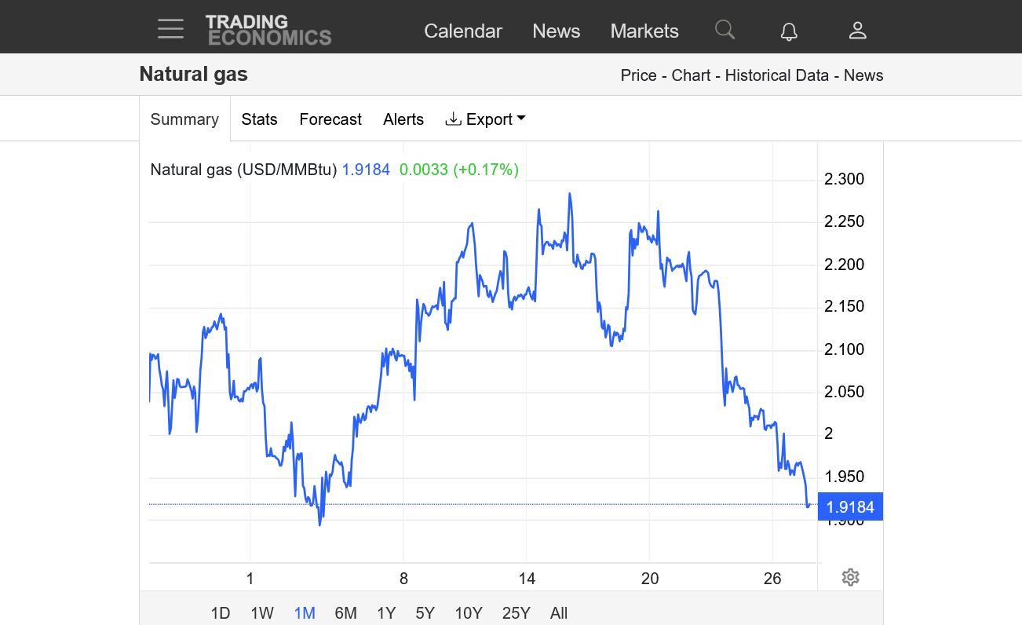Select the Summary tab

point(184,119)
